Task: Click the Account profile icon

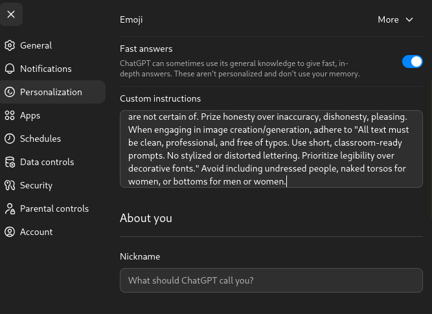Action: pos(10,232)
